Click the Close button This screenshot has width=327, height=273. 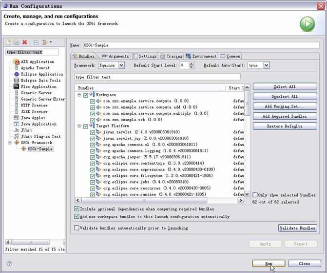point(305,264)
